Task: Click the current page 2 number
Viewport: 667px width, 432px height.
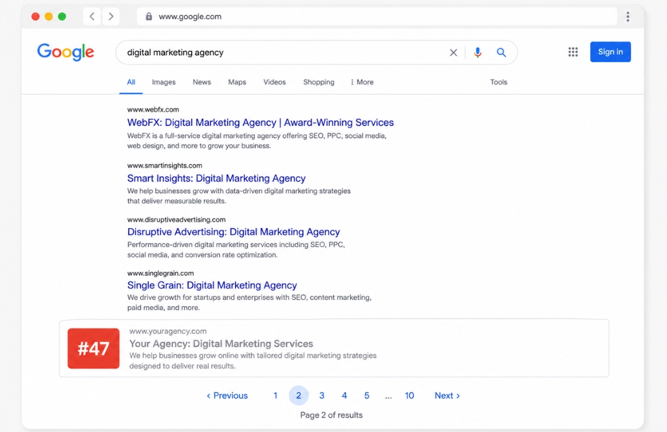Action: [299, 395]
